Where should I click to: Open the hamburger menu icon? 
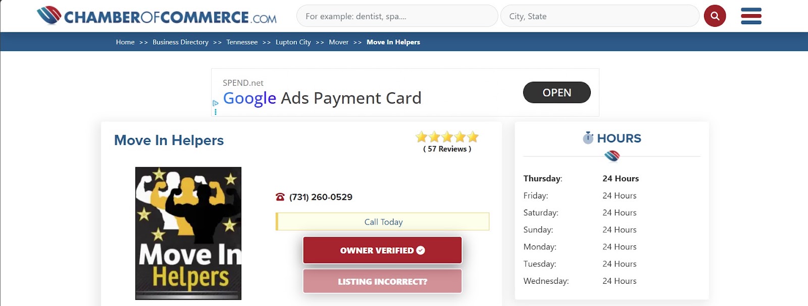(751, 16)
